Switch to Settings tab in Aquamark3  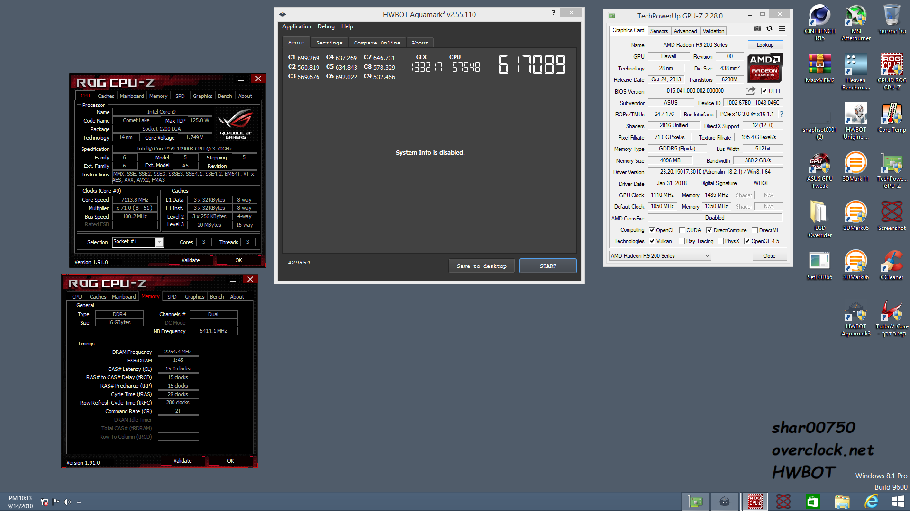pos(329,43)
